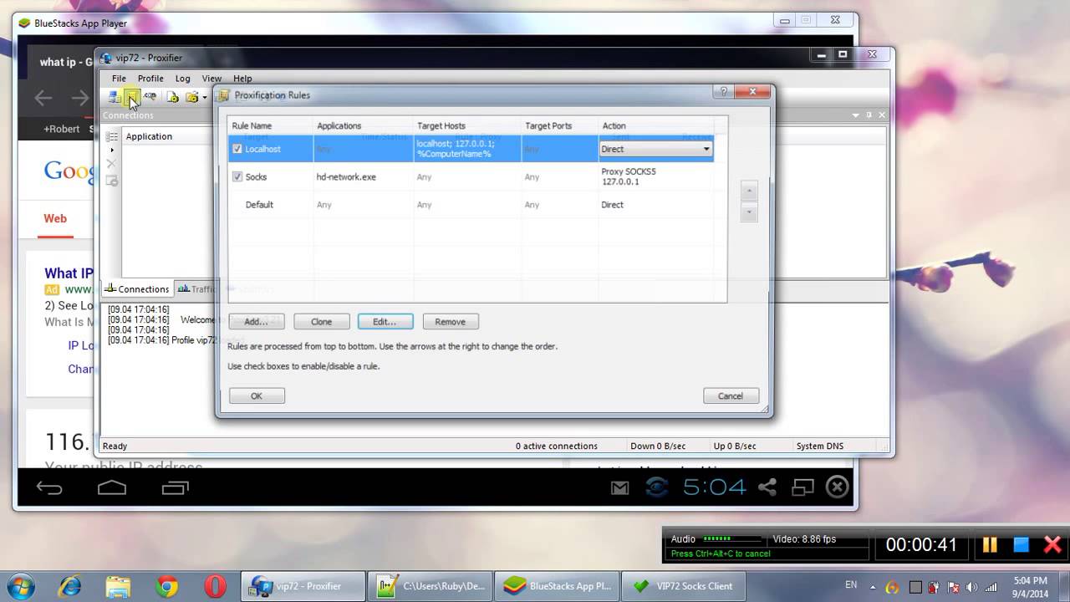The height and width of the screenshot is (602, 1070).
Task: Click the Proxification Rules toolbar icon
Action: (132, 97)
